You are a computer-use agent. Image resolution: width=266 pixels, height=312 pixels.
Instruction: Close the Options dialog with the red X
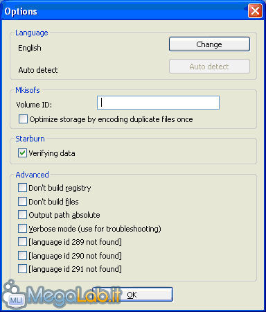coord(255,11)
